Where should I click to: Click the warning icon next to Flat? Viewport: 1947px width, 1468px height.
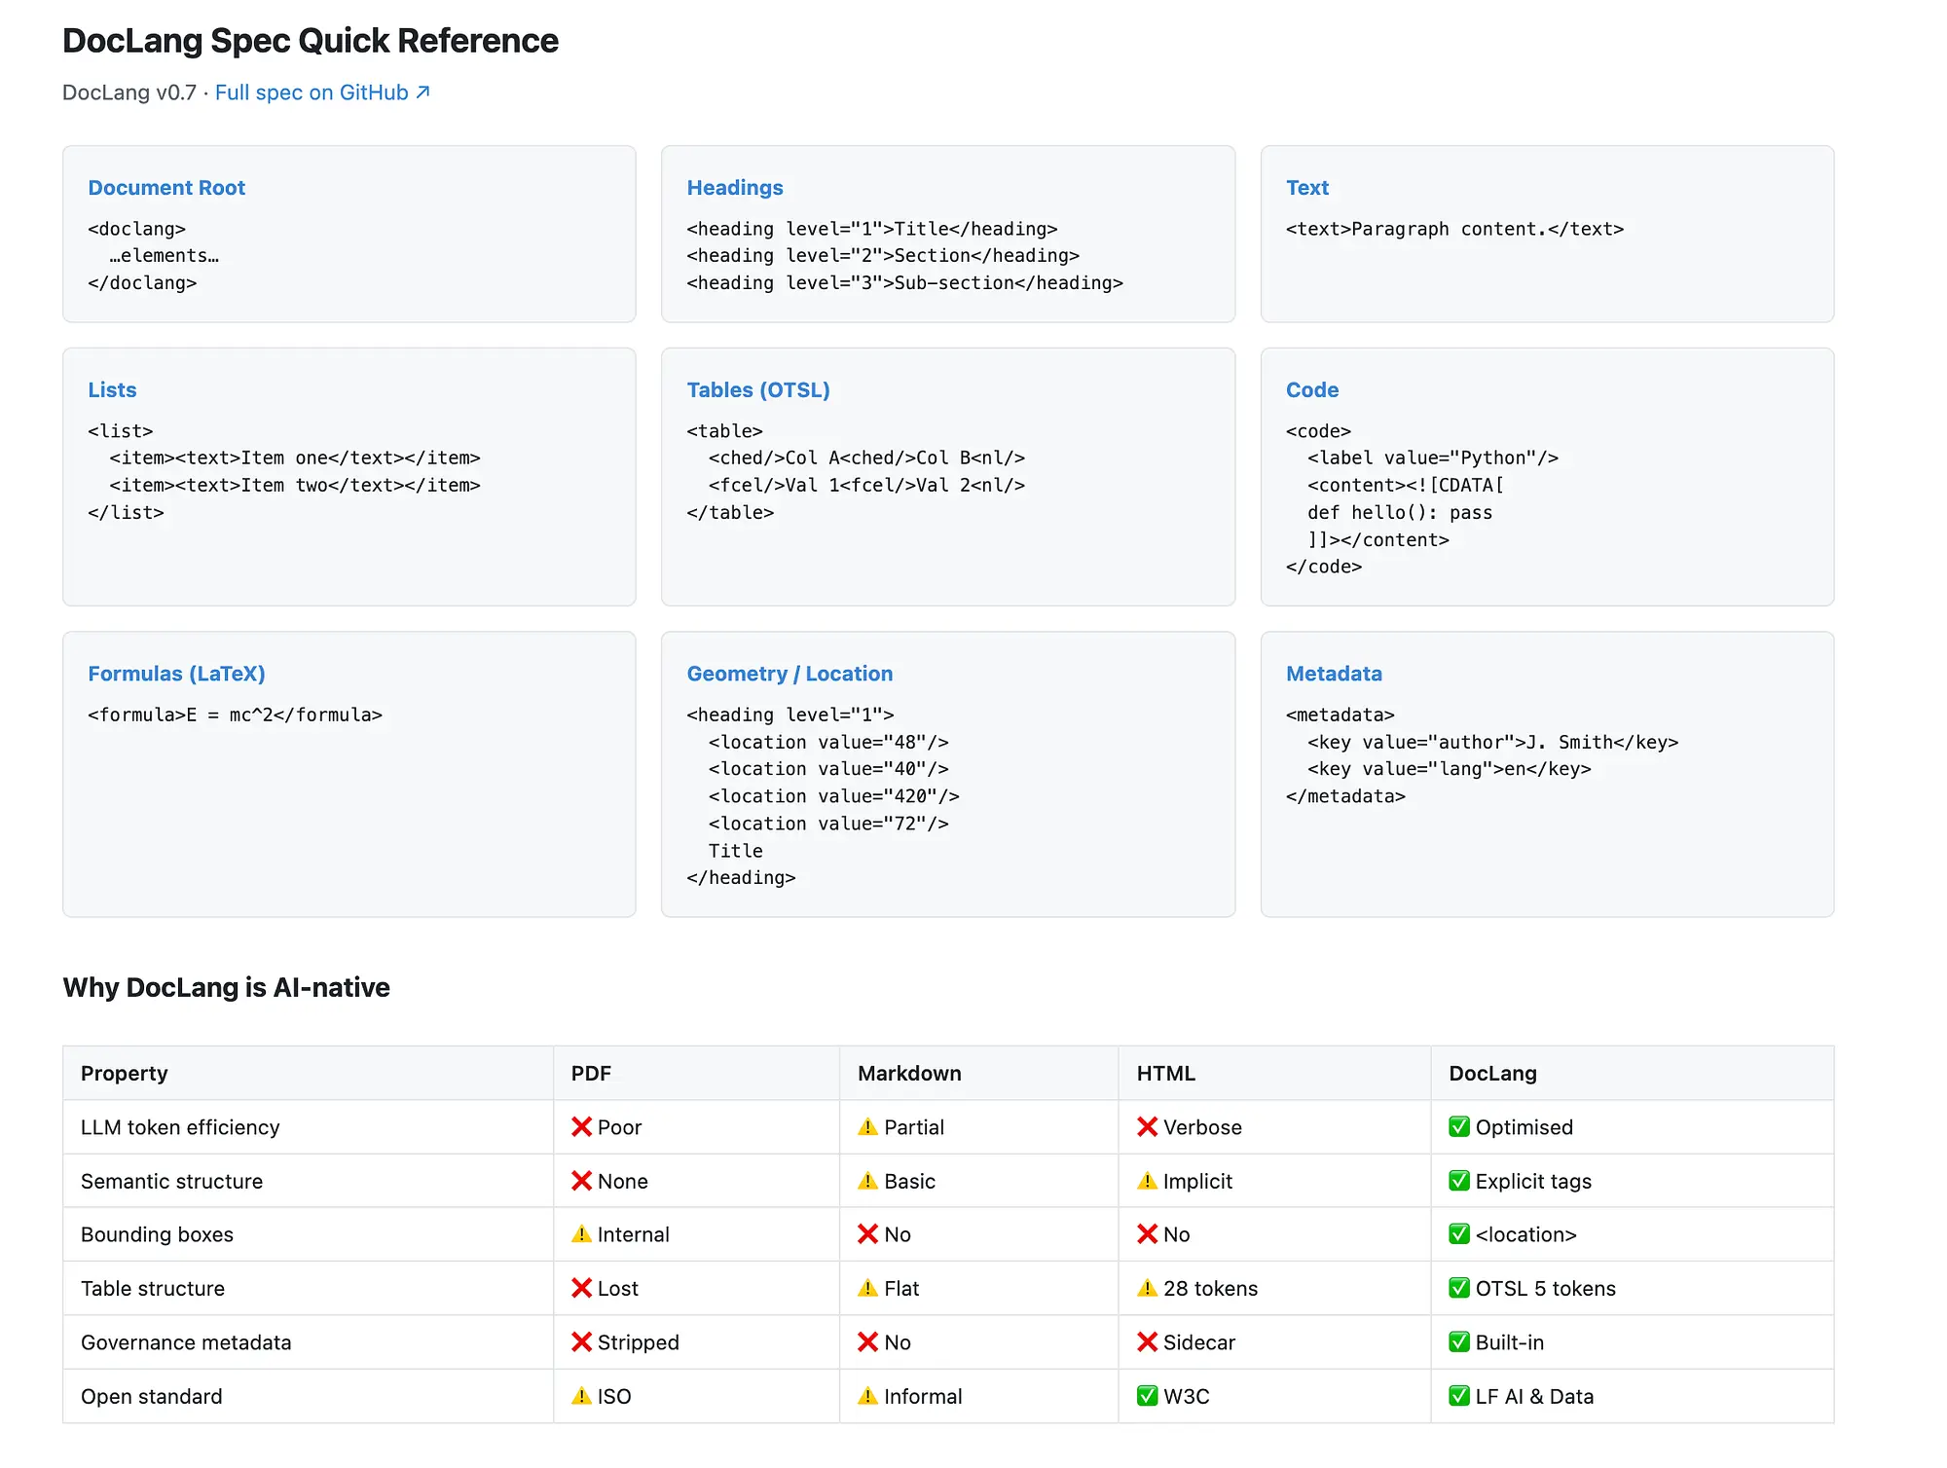pos(867,1288)
